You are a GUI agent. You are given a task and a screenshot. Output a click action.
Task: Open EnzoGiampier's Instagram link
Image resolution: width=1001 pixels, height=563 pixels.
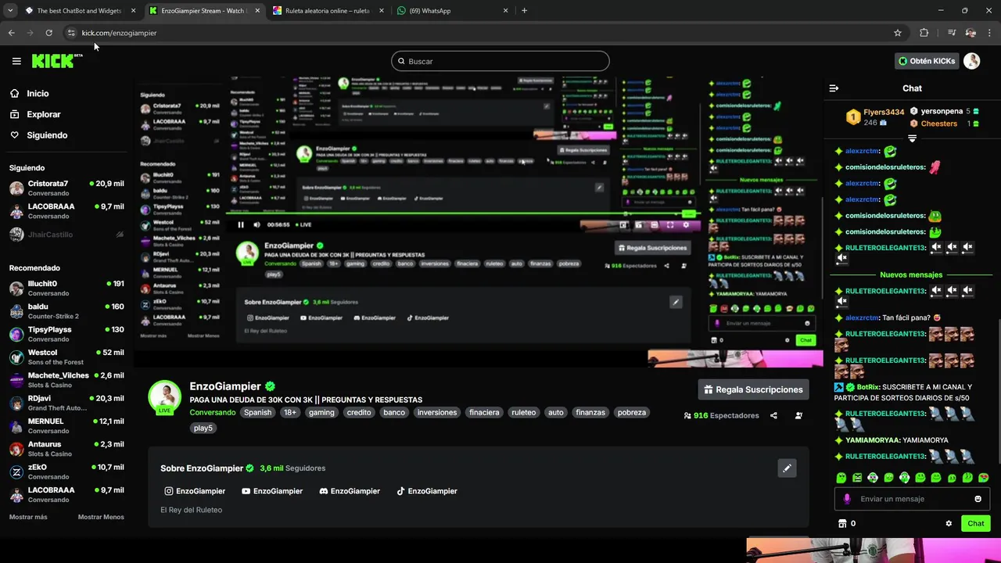point(195,491)
